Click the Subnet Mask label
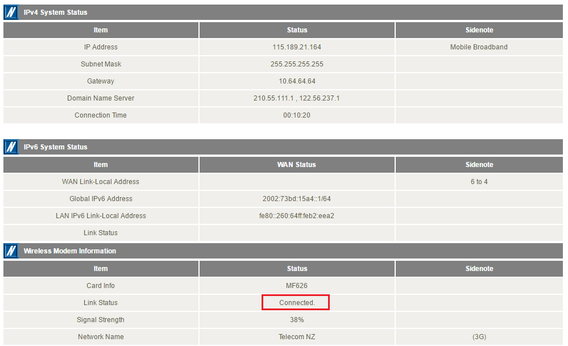Viewport: 568px width, 346px height. click(x=101, y=64)
